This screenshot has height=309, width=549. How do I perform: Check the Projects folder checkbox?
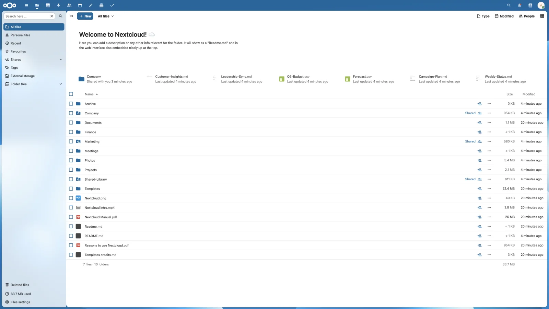(71, 170)
